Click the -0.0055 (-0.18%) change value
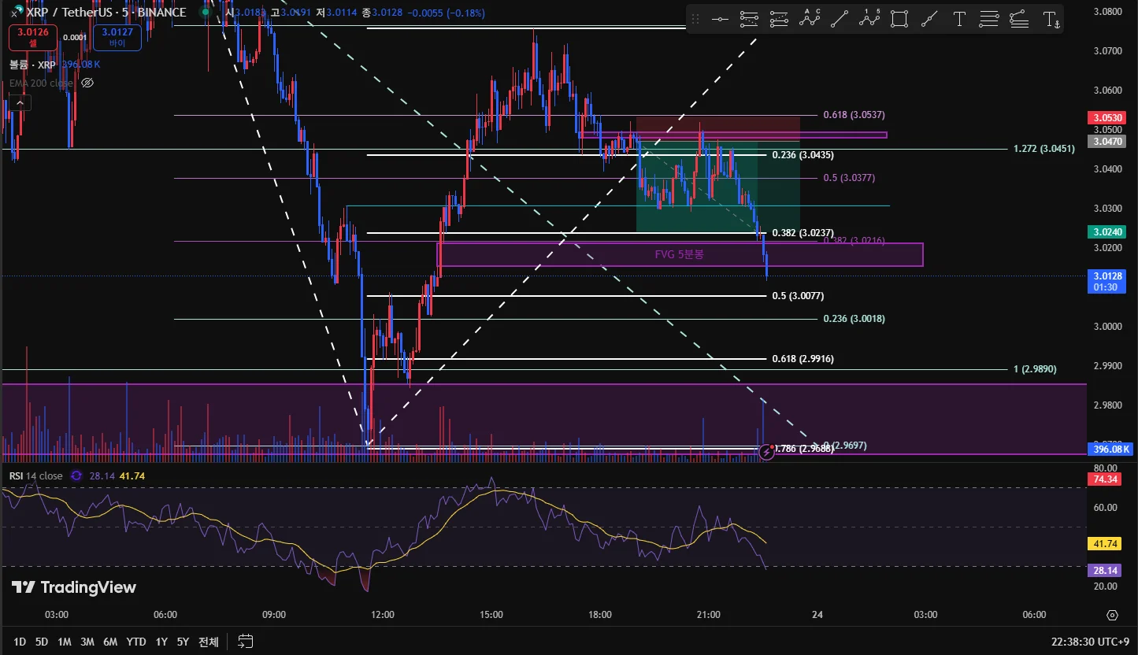 click(x=447, y=13)
